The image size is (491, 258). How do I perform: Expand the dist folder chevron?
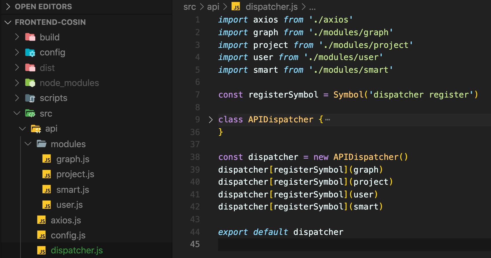pyautogui.click(x=17, y=68)
